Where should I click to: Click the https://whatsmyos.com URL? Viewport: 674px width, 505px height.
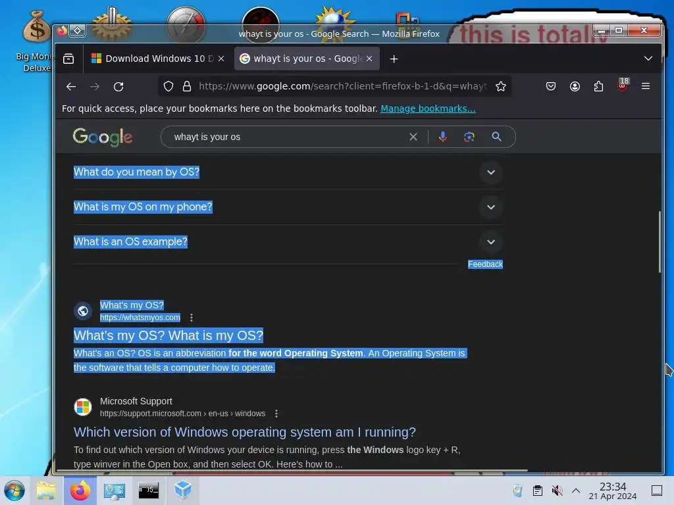click(140, 318)
